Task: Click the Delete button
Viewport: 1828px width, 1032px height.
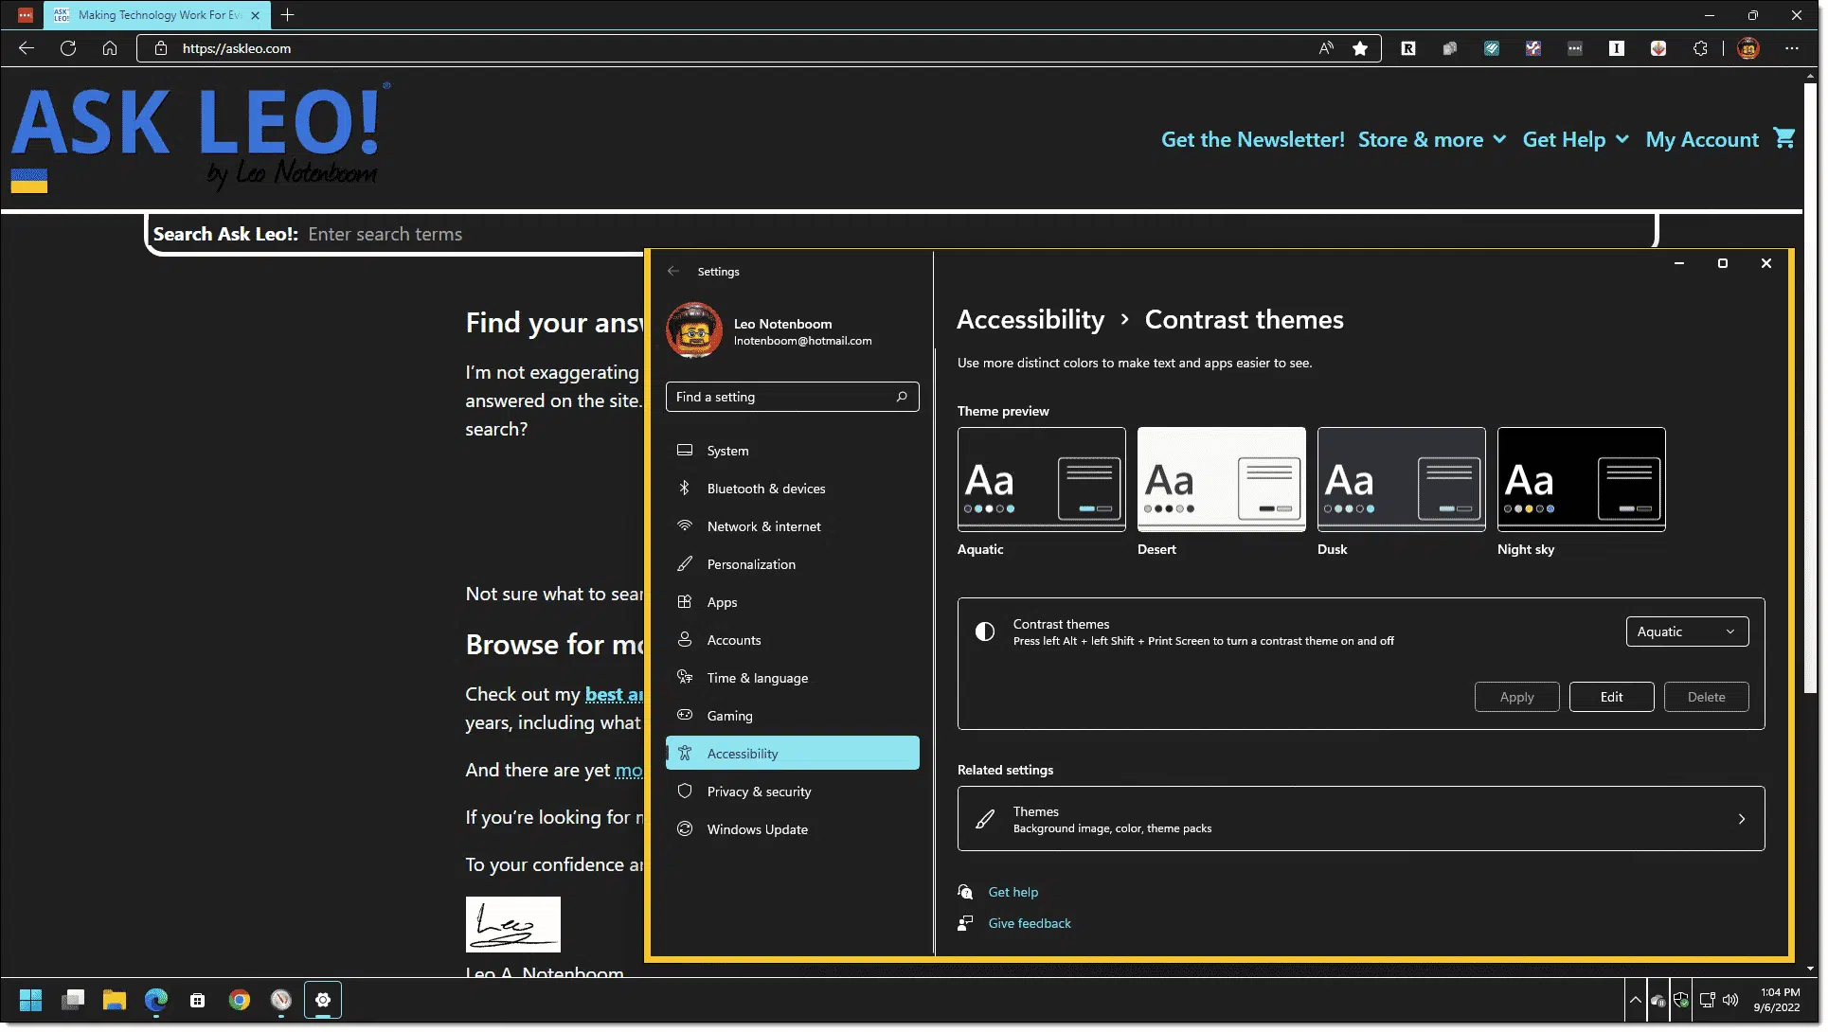Action: [1706, 697]
